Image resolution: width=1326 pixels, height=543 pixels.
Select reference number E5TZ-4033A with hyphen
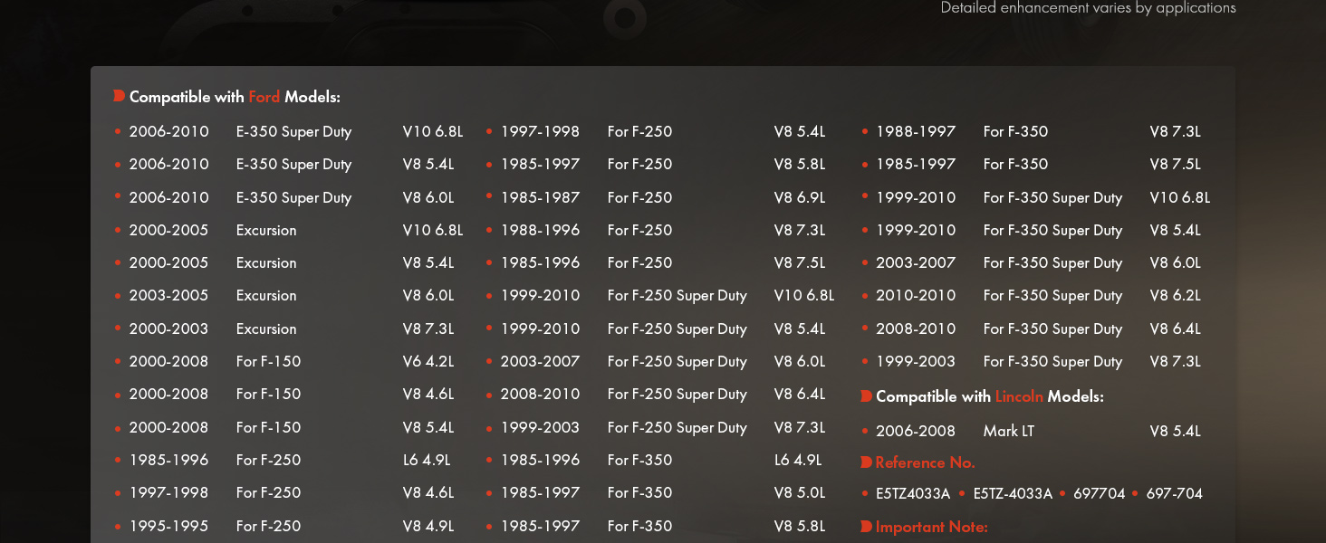(x=1013, y=493)
